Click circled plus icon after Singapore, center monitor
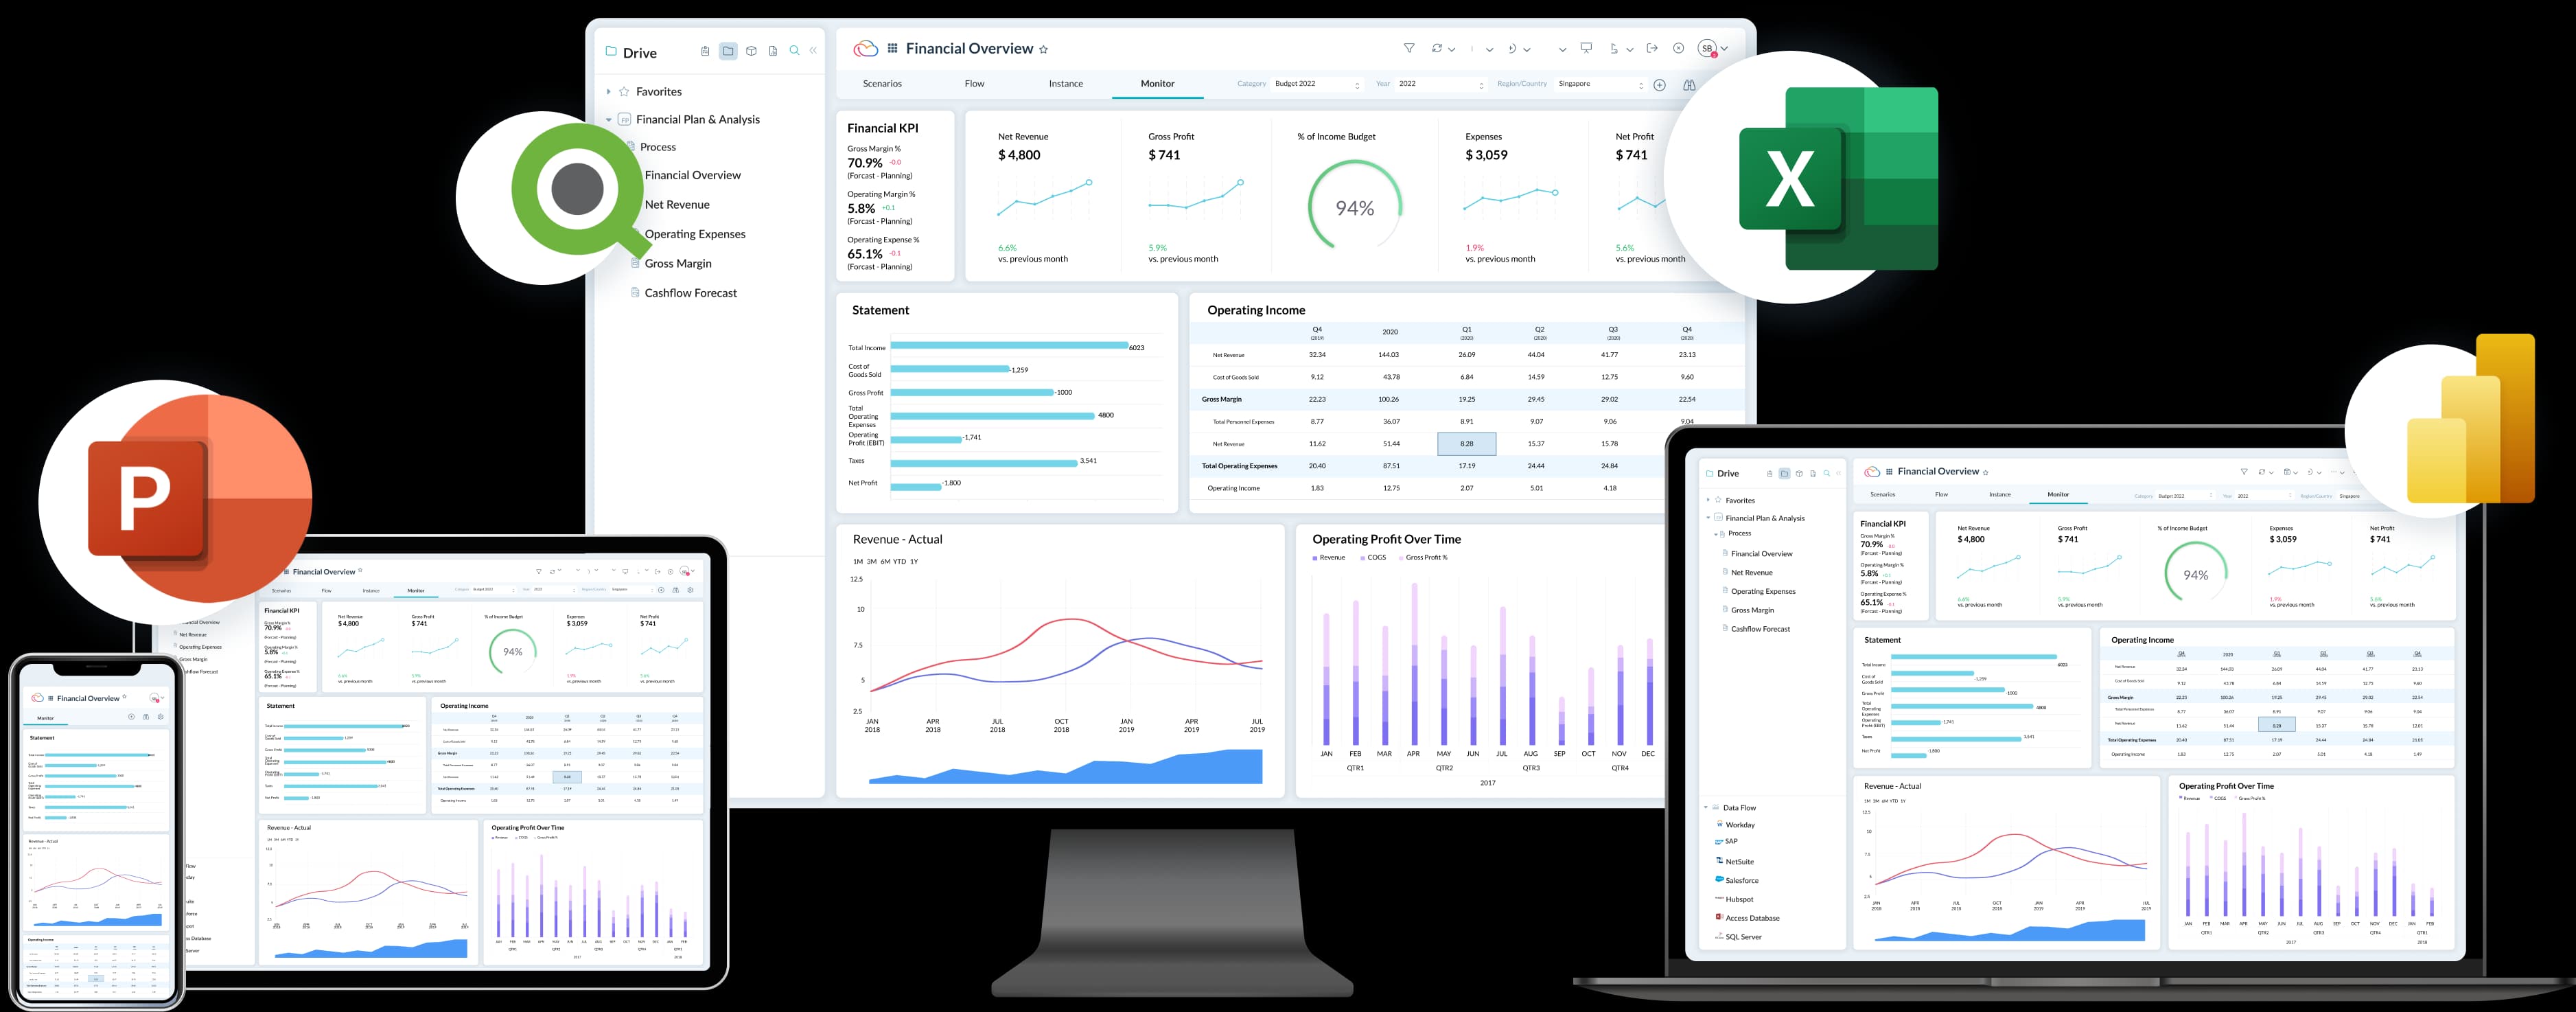2576x1012 pixels. (x=1659, y=85)
